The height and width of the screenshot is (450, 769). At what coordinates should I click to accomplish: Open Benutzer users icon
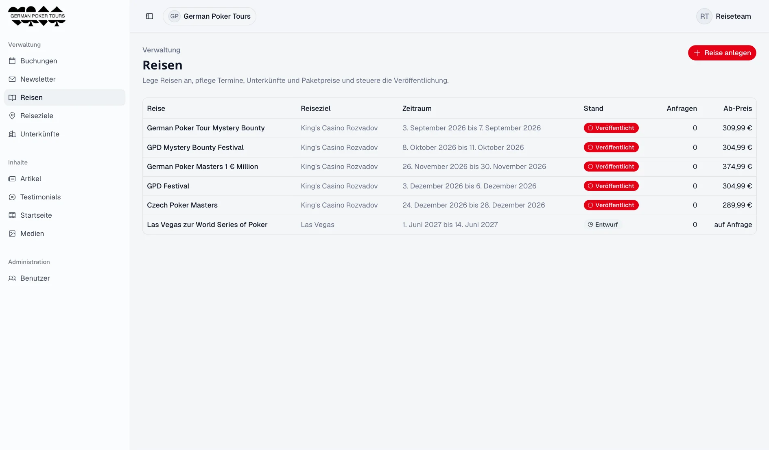[x=12, y=278]
